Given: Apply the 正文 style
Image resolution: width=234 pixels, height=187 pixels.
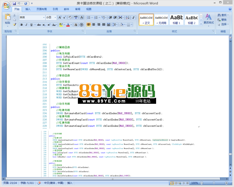Looking at the screenshot, I should coord(146,20).
